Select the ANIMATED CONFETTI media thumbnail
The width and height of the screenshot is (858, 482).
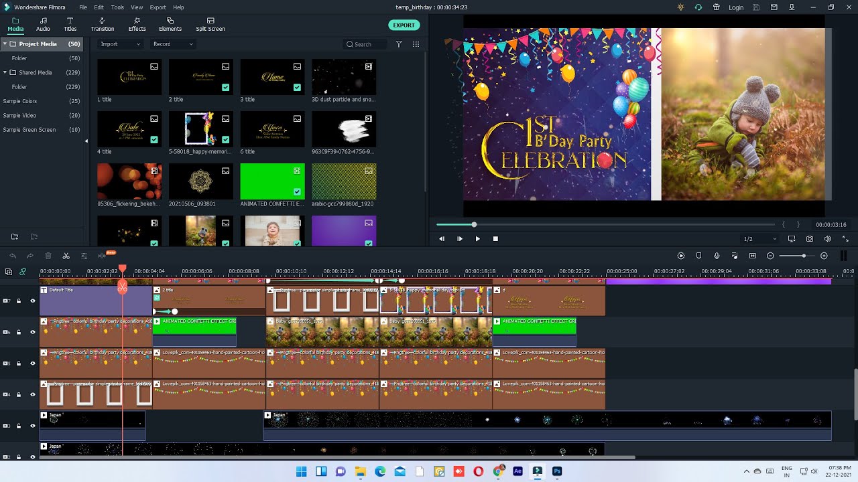point(272,181)
